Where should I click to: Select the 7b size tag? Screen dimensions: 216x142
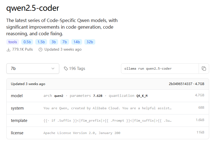click(x=64, y=42)
